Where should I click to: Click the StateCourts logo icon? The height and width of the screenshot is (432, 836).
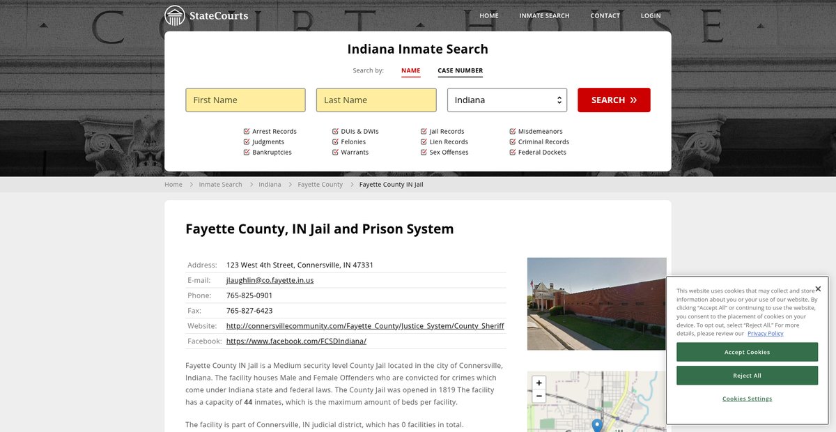(175, 15)
